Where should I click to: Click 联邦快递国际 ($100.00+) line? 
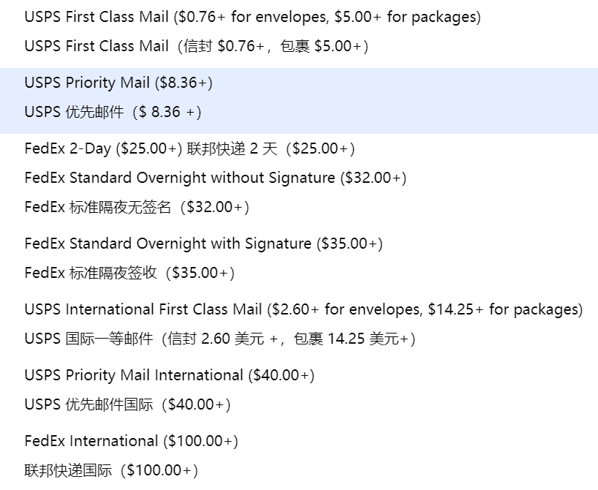pyautogui.click(x=110, y=470)
